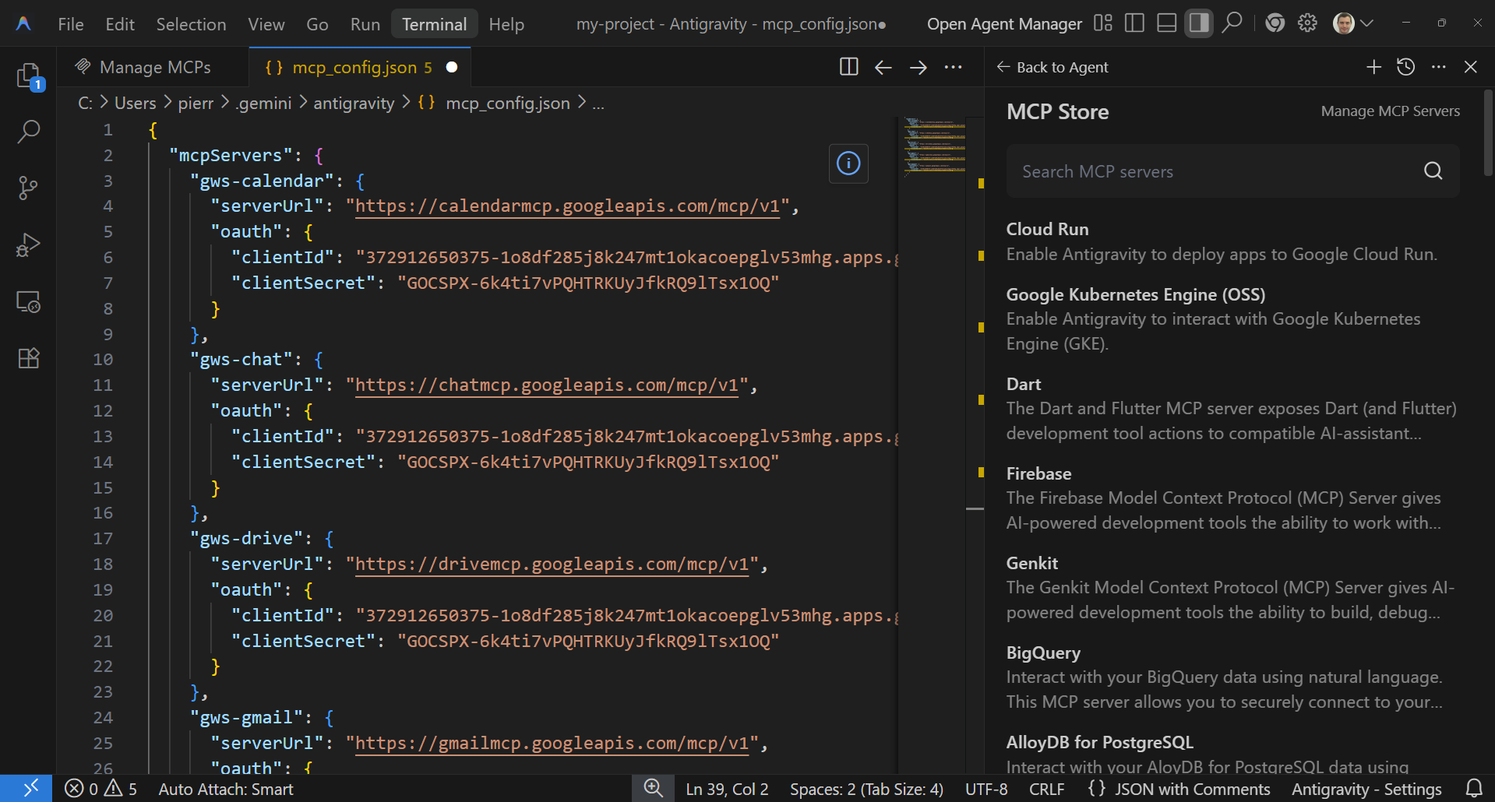Open the Help menu
This screenshot has height=802, width=1495.
(506, 24)
